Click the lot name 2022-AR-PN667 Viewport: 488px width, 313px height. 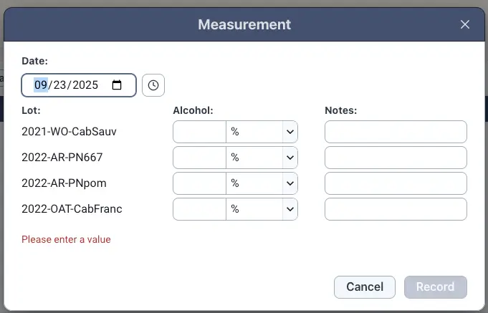coord(62,158)
